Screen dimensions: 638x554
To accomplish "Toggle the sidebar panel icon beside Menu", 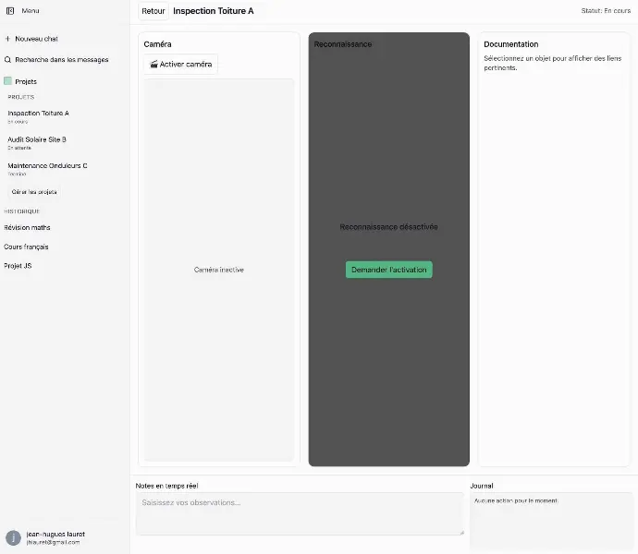I will (x=10, y=11).
